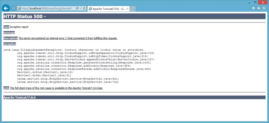The image size is (269, 123).
Task: Click the Servlet1.doPost stack line
Action: pos(45,72)
